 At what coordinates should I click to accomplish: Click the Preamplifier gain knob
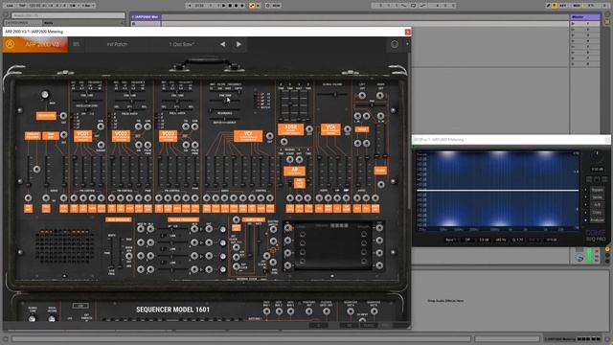point(45,94)
